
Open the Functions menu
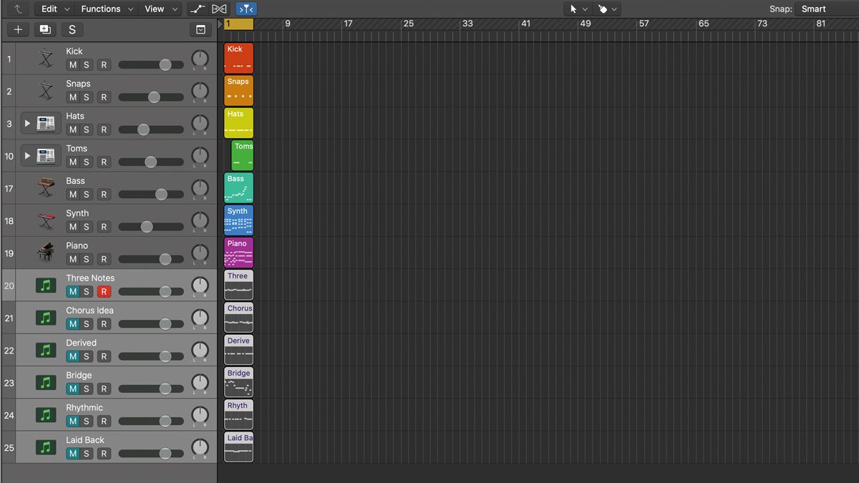101,9
